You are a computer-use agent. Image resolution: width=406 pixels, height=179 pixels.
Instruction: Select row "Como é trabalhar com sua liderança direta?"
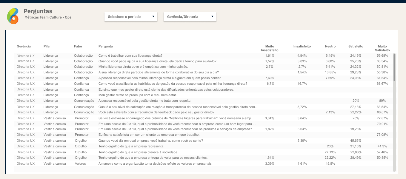[x=130, y=55]
